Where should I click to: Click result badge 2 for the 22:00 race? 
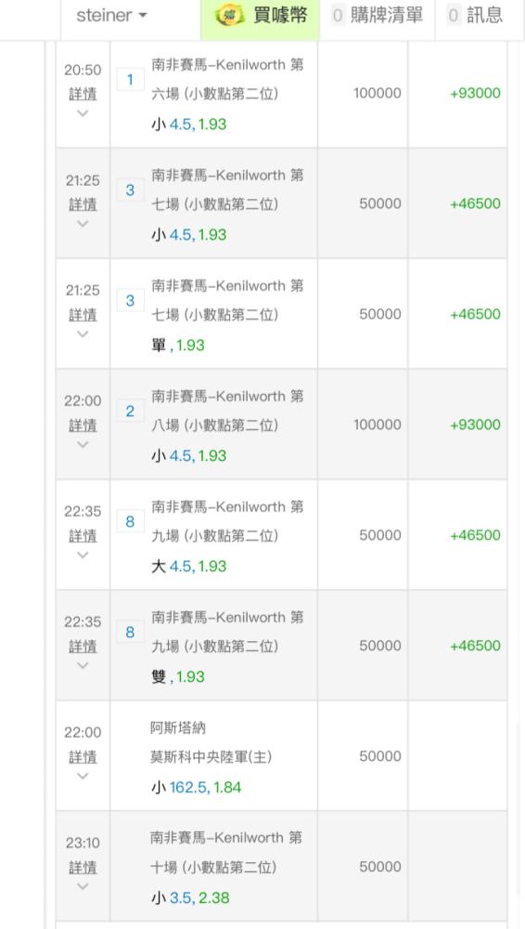click(x=130, y=412)
